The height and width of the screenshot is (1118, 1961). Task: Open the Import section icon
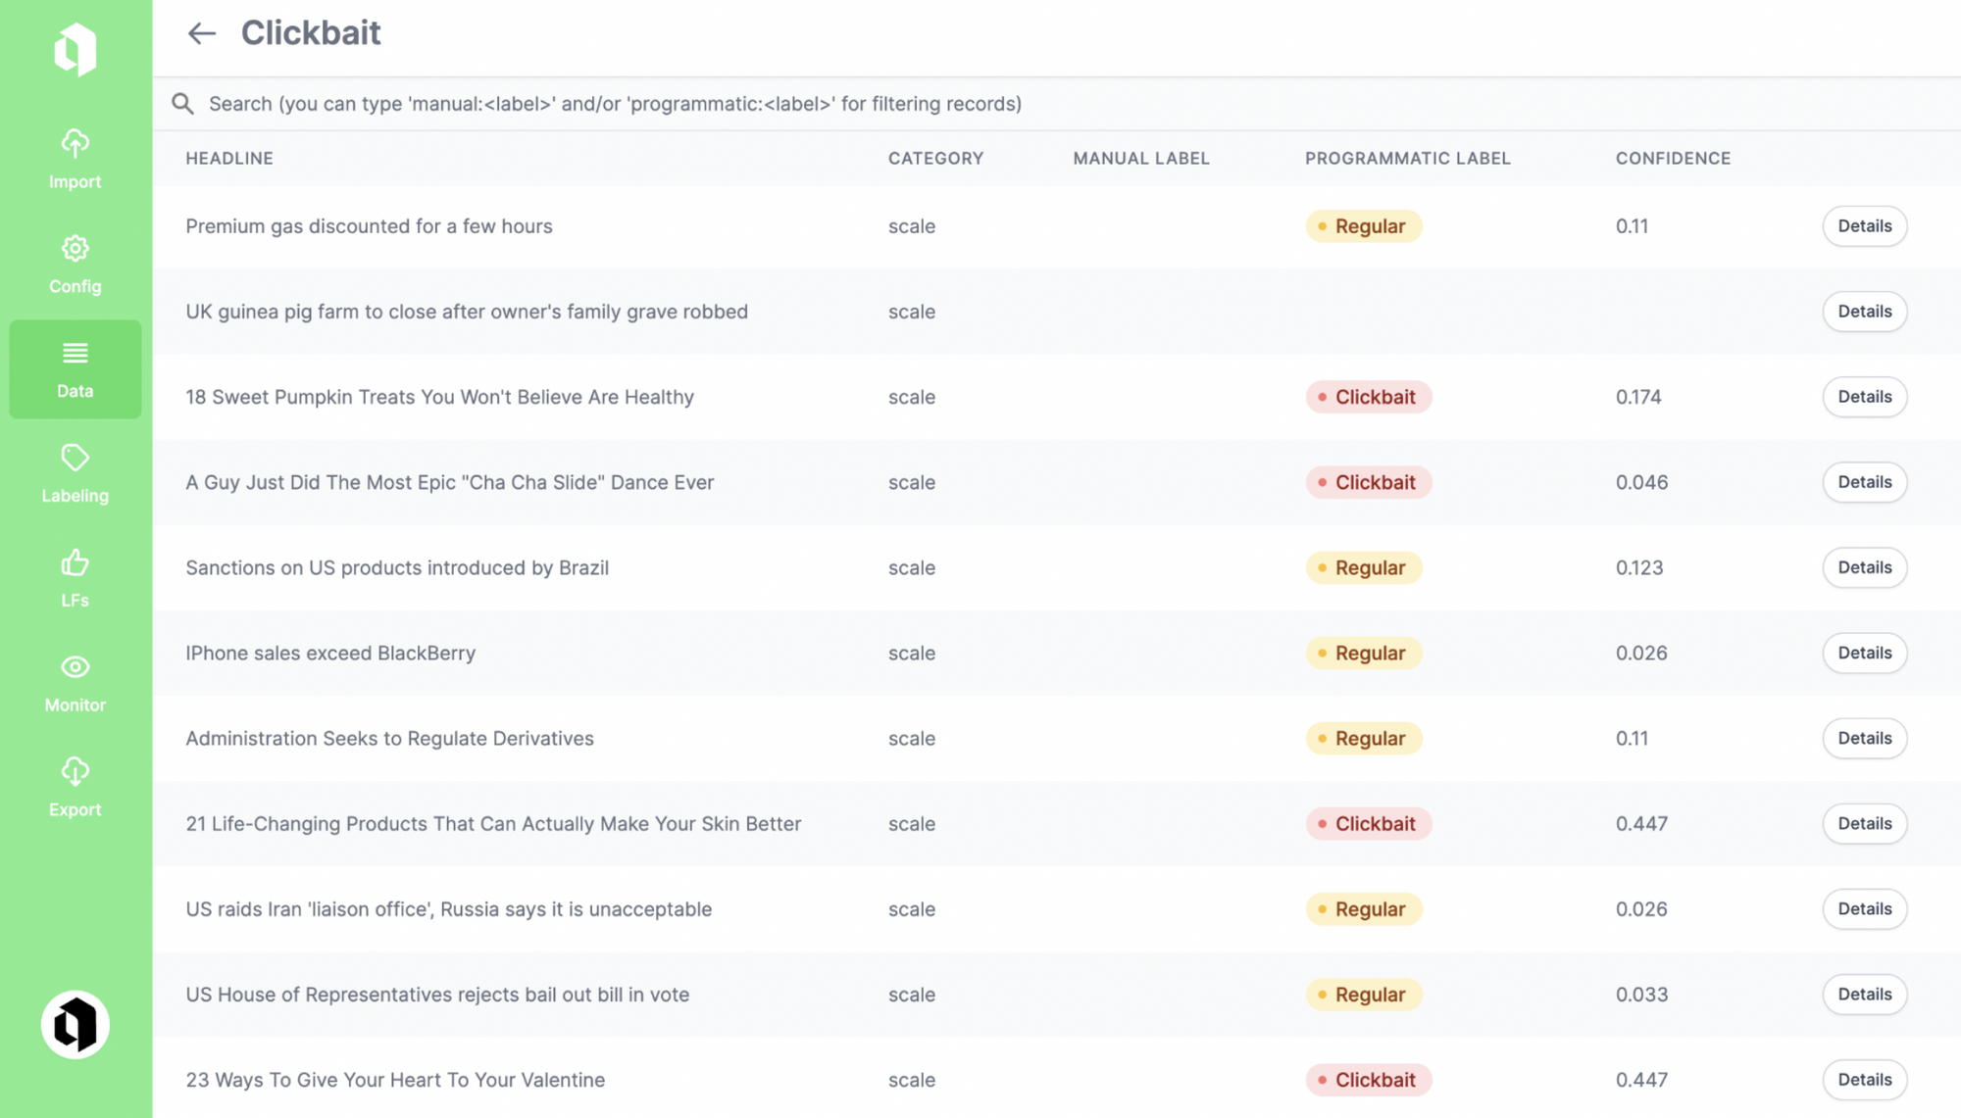click(75, 144)
